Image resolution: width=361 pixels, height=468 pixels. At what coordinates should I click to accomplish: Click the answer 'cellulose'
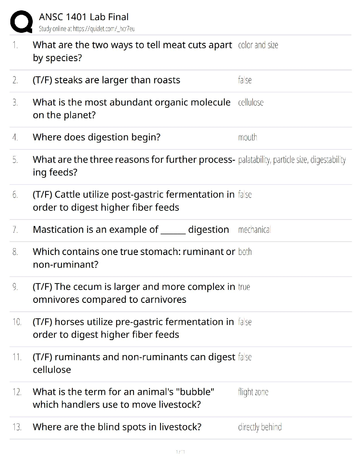click(251, 103)
